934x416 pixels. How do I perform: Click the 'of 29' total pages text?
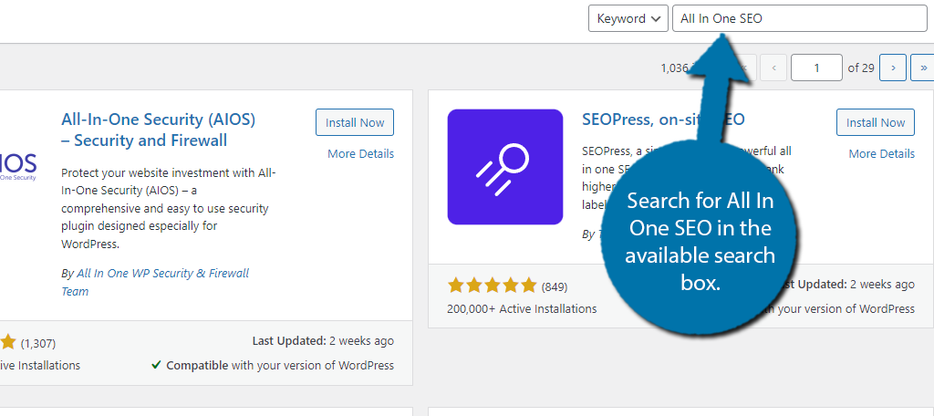(x=861, y=68)
